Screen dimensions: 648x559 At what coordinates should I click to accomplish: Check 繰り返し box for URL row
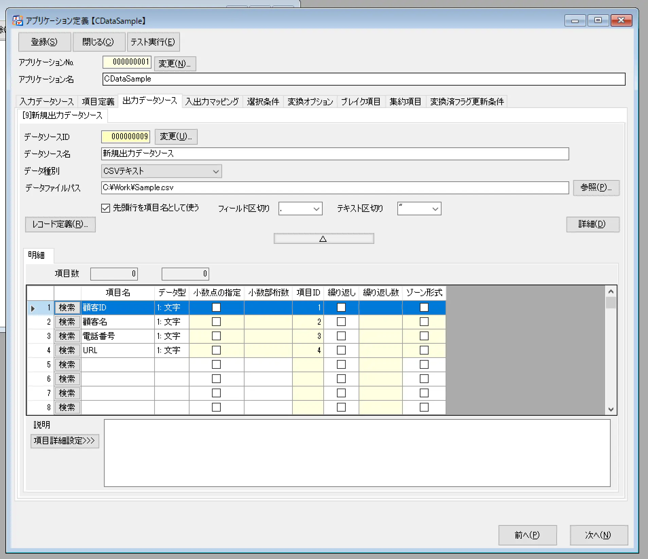click(x=341, y=350)
